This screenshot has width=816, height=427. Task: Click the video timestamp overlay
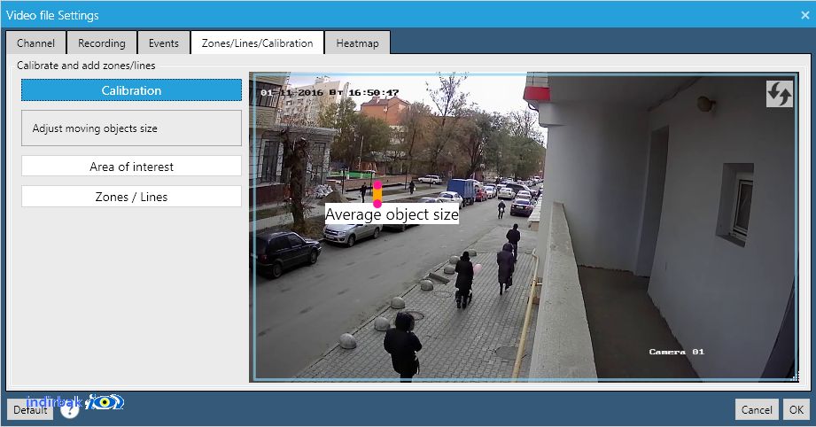click(x=330, y=93)
